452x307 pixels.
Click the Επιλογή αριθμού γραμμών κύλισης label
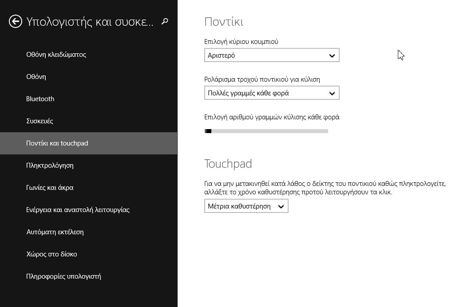tap(272, 117)
